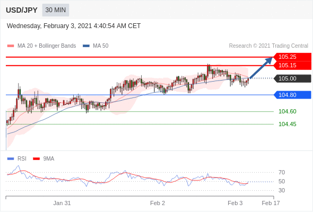The height and width of the screenshot is (212, 313).
Task: Click the red 105.25 resistance label
Action: [292, 57]
